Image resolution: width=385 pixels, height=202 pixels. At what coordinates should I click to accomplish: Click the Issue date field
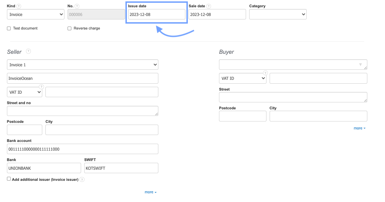coord(157,14)
